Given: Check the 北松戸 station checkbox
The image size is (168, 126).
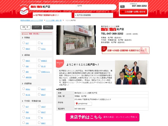Looking at the screenshot, I should [39, 106].
